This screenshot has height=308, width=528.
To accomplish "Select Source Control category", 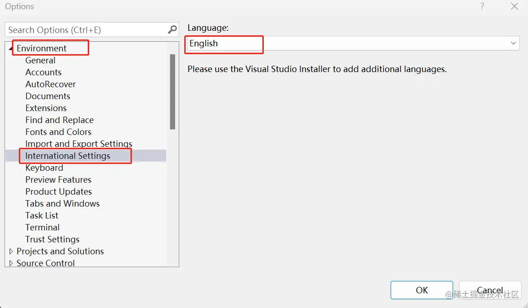I will 45,263.
